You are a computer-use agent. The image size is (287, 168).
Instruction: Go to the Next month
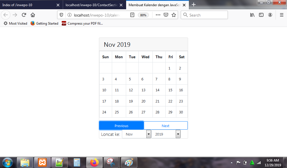tap(166, 126)
